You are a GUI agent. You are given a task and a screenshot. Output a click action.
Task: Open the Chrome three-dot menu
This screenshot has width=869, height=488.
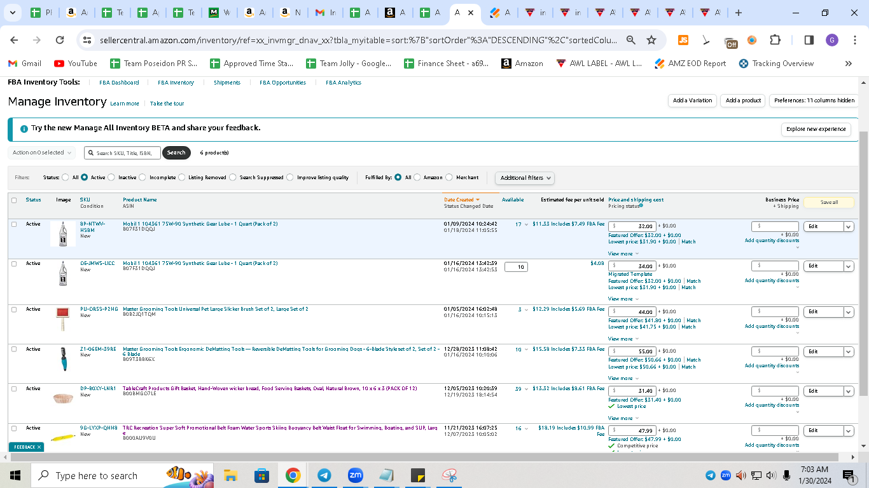coord(854,40)
